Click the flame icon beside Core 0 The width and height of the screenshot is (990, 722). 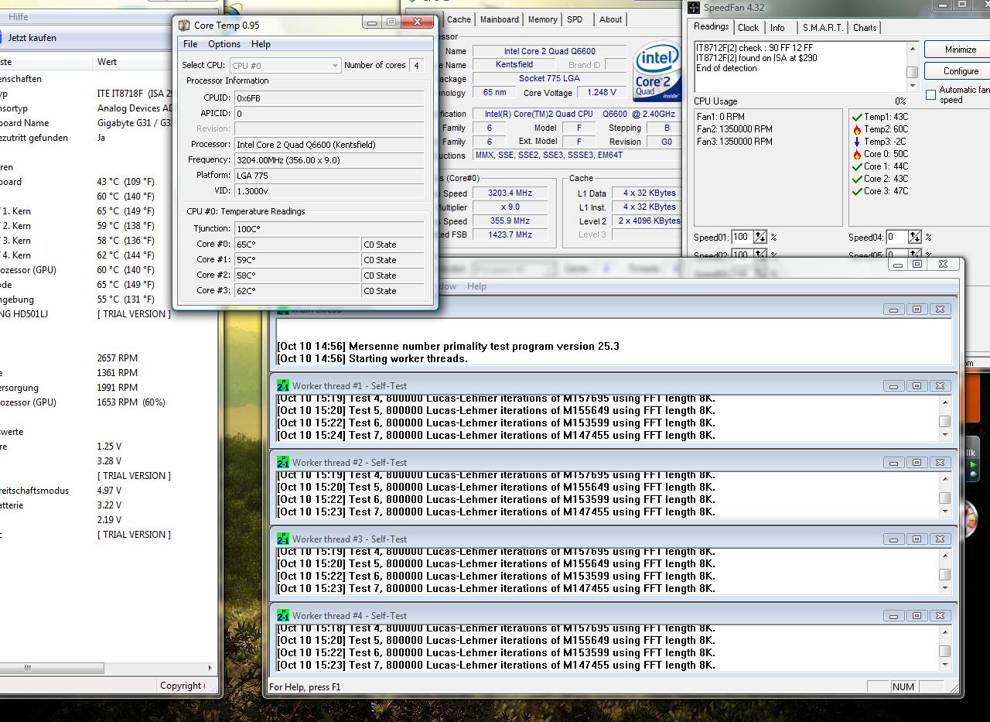(857, 154)
